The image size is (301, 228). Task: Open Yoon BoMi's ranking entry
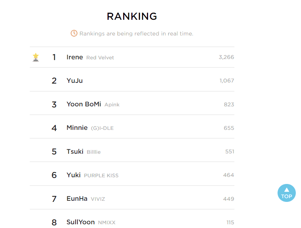[84, 104]
